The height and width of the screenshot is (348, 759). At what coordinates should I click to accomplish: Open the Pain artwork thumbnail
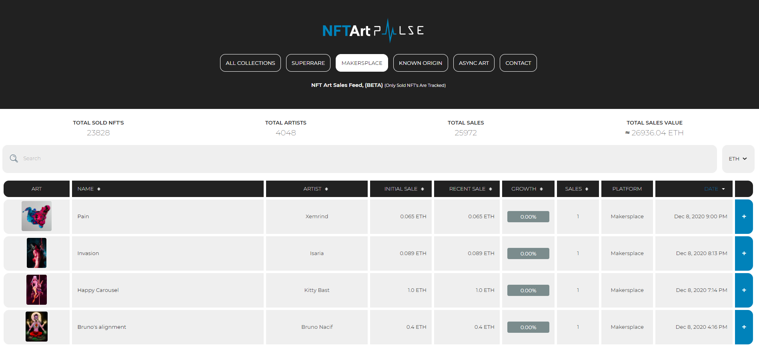[36, 216]
